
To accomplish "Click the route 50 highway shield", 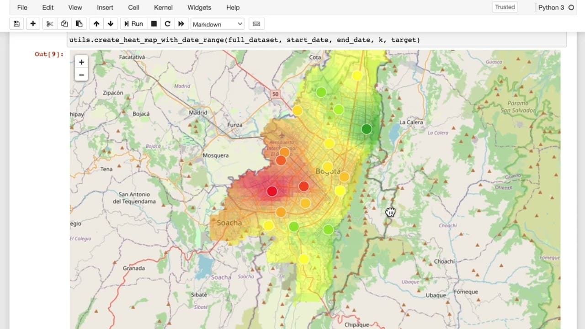I will click(275, 94).
